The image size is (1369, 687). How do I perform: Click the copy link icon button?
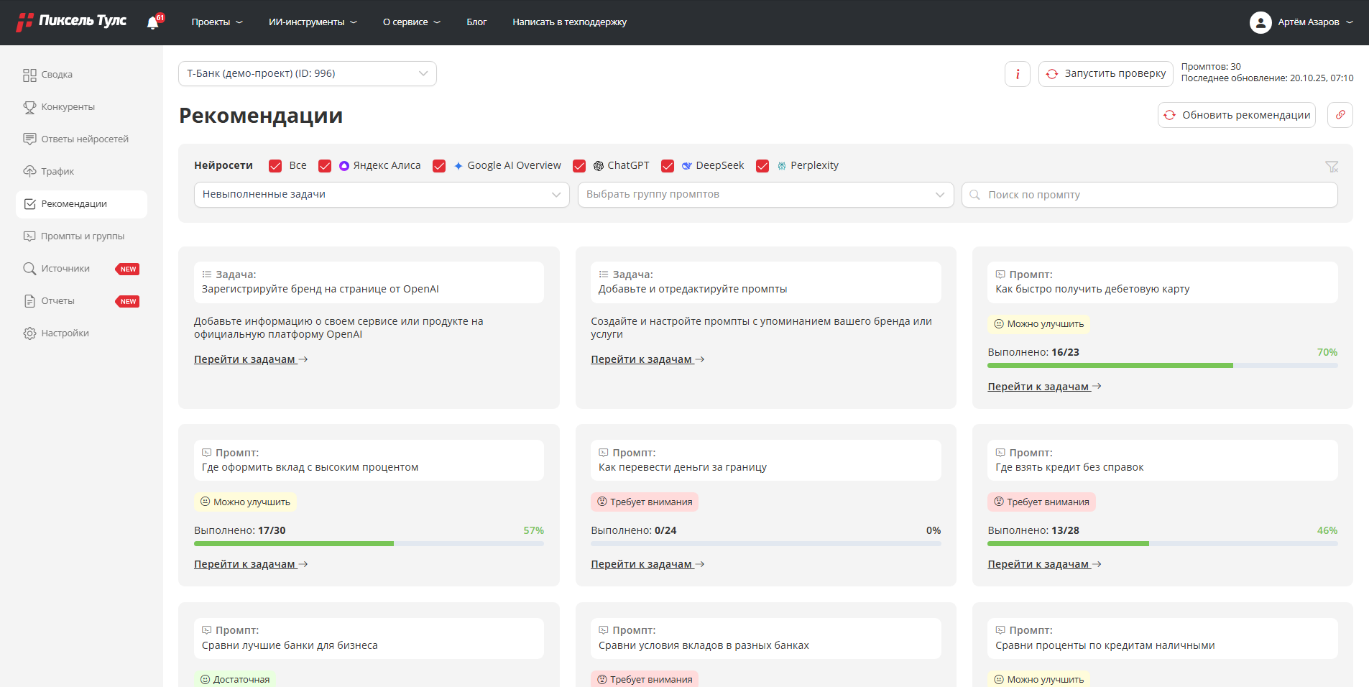pyautogui.click(x=1340, y=115)
